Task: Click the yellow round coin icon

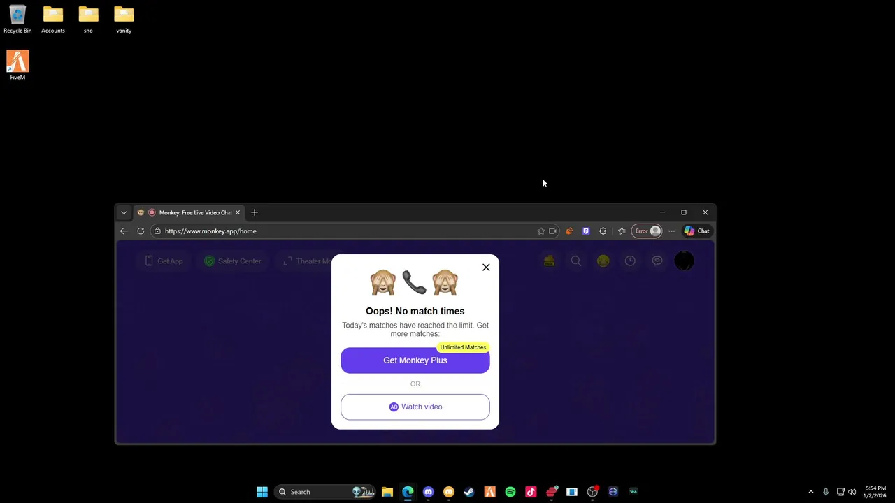Action: (x=603, y=261)
